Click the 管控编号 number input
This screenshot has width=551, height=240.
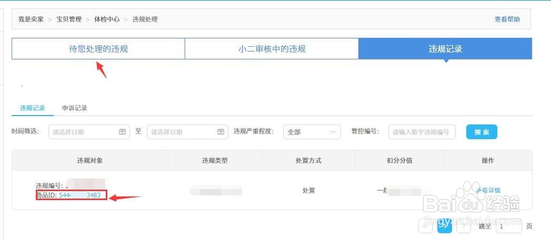point(422,132)
